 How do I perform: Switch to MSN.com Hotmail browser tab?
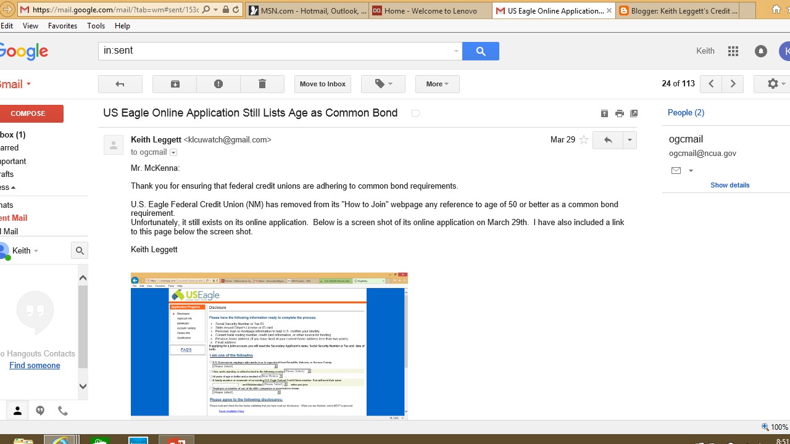click(307, 10)
